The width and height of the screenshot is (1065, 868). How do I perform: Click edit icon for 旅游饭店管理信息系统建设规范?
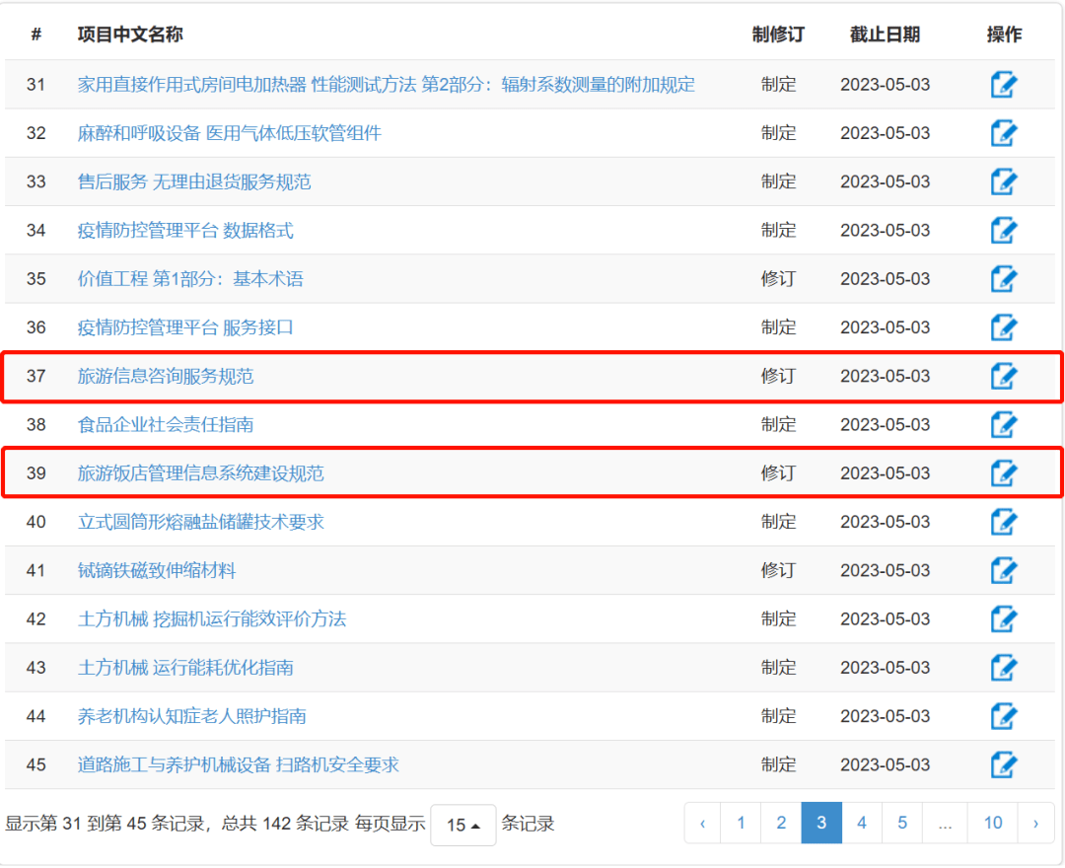[x=1003, y=473]
